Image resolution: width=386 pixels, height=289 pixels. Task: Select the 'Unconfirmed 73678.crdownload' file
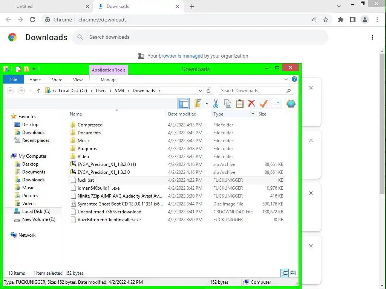[177, 211]
